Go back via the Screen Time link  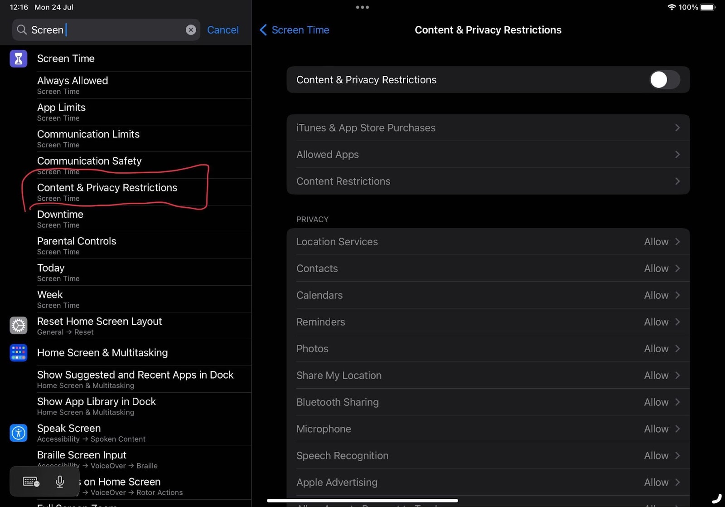click(300, 30)
